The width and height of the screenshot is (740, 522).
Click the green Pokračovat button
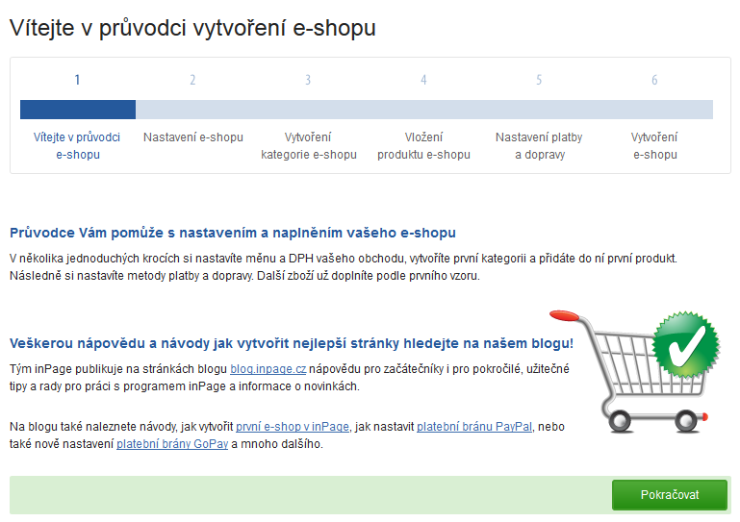pos(669,495)
